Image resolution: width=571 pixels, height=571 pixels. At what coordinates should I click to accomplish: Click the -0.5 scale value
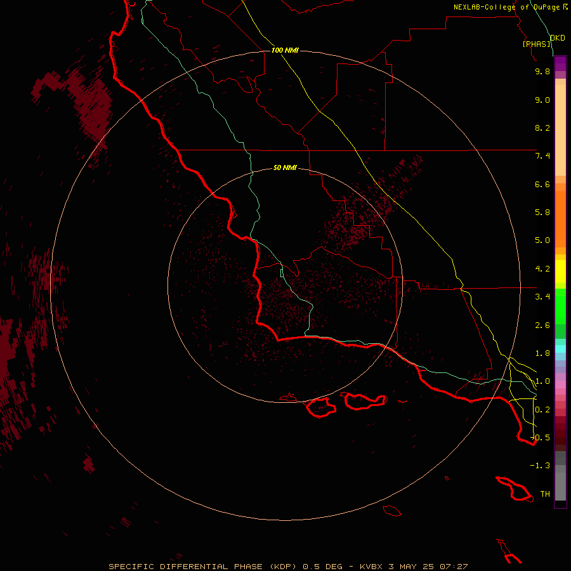(x=541, y=438)
